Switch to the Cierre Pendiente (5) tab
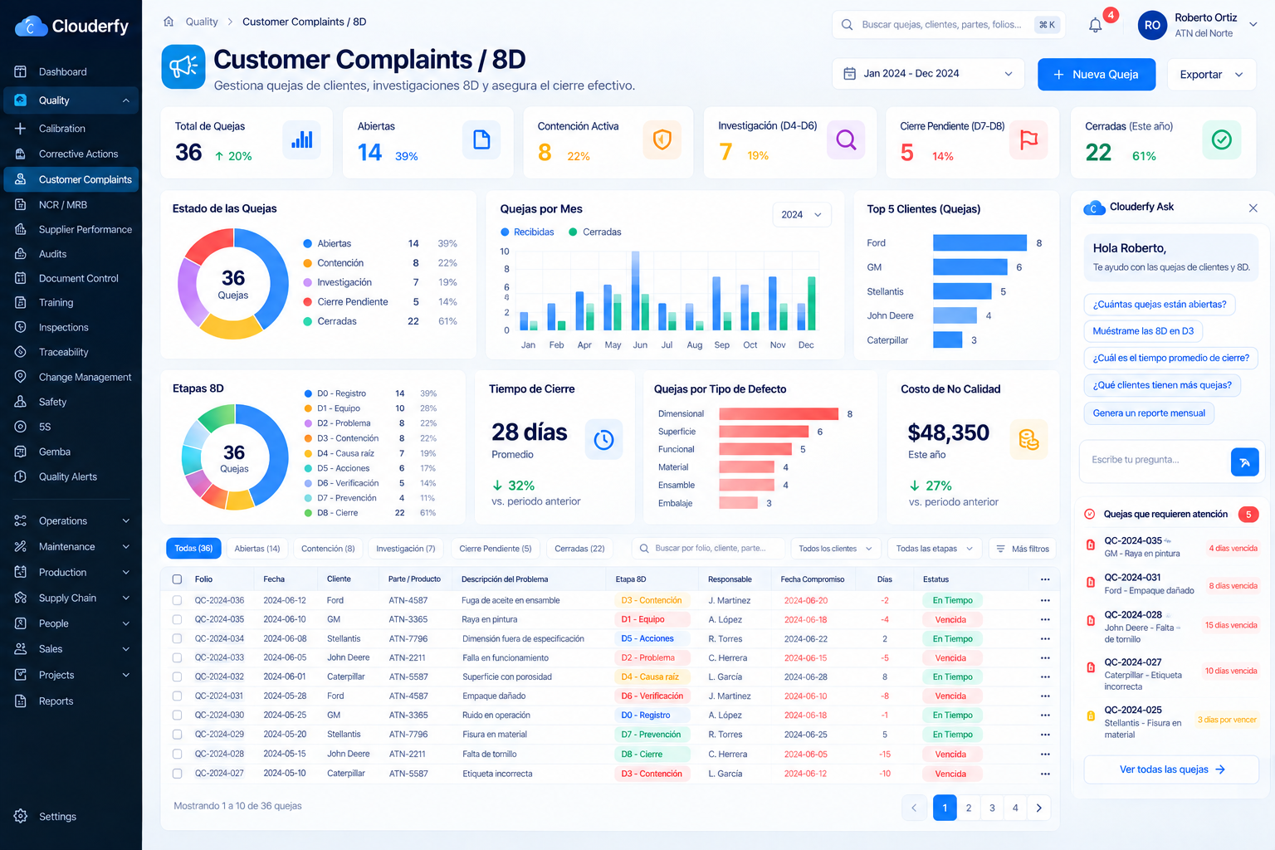 pos(496,549)
